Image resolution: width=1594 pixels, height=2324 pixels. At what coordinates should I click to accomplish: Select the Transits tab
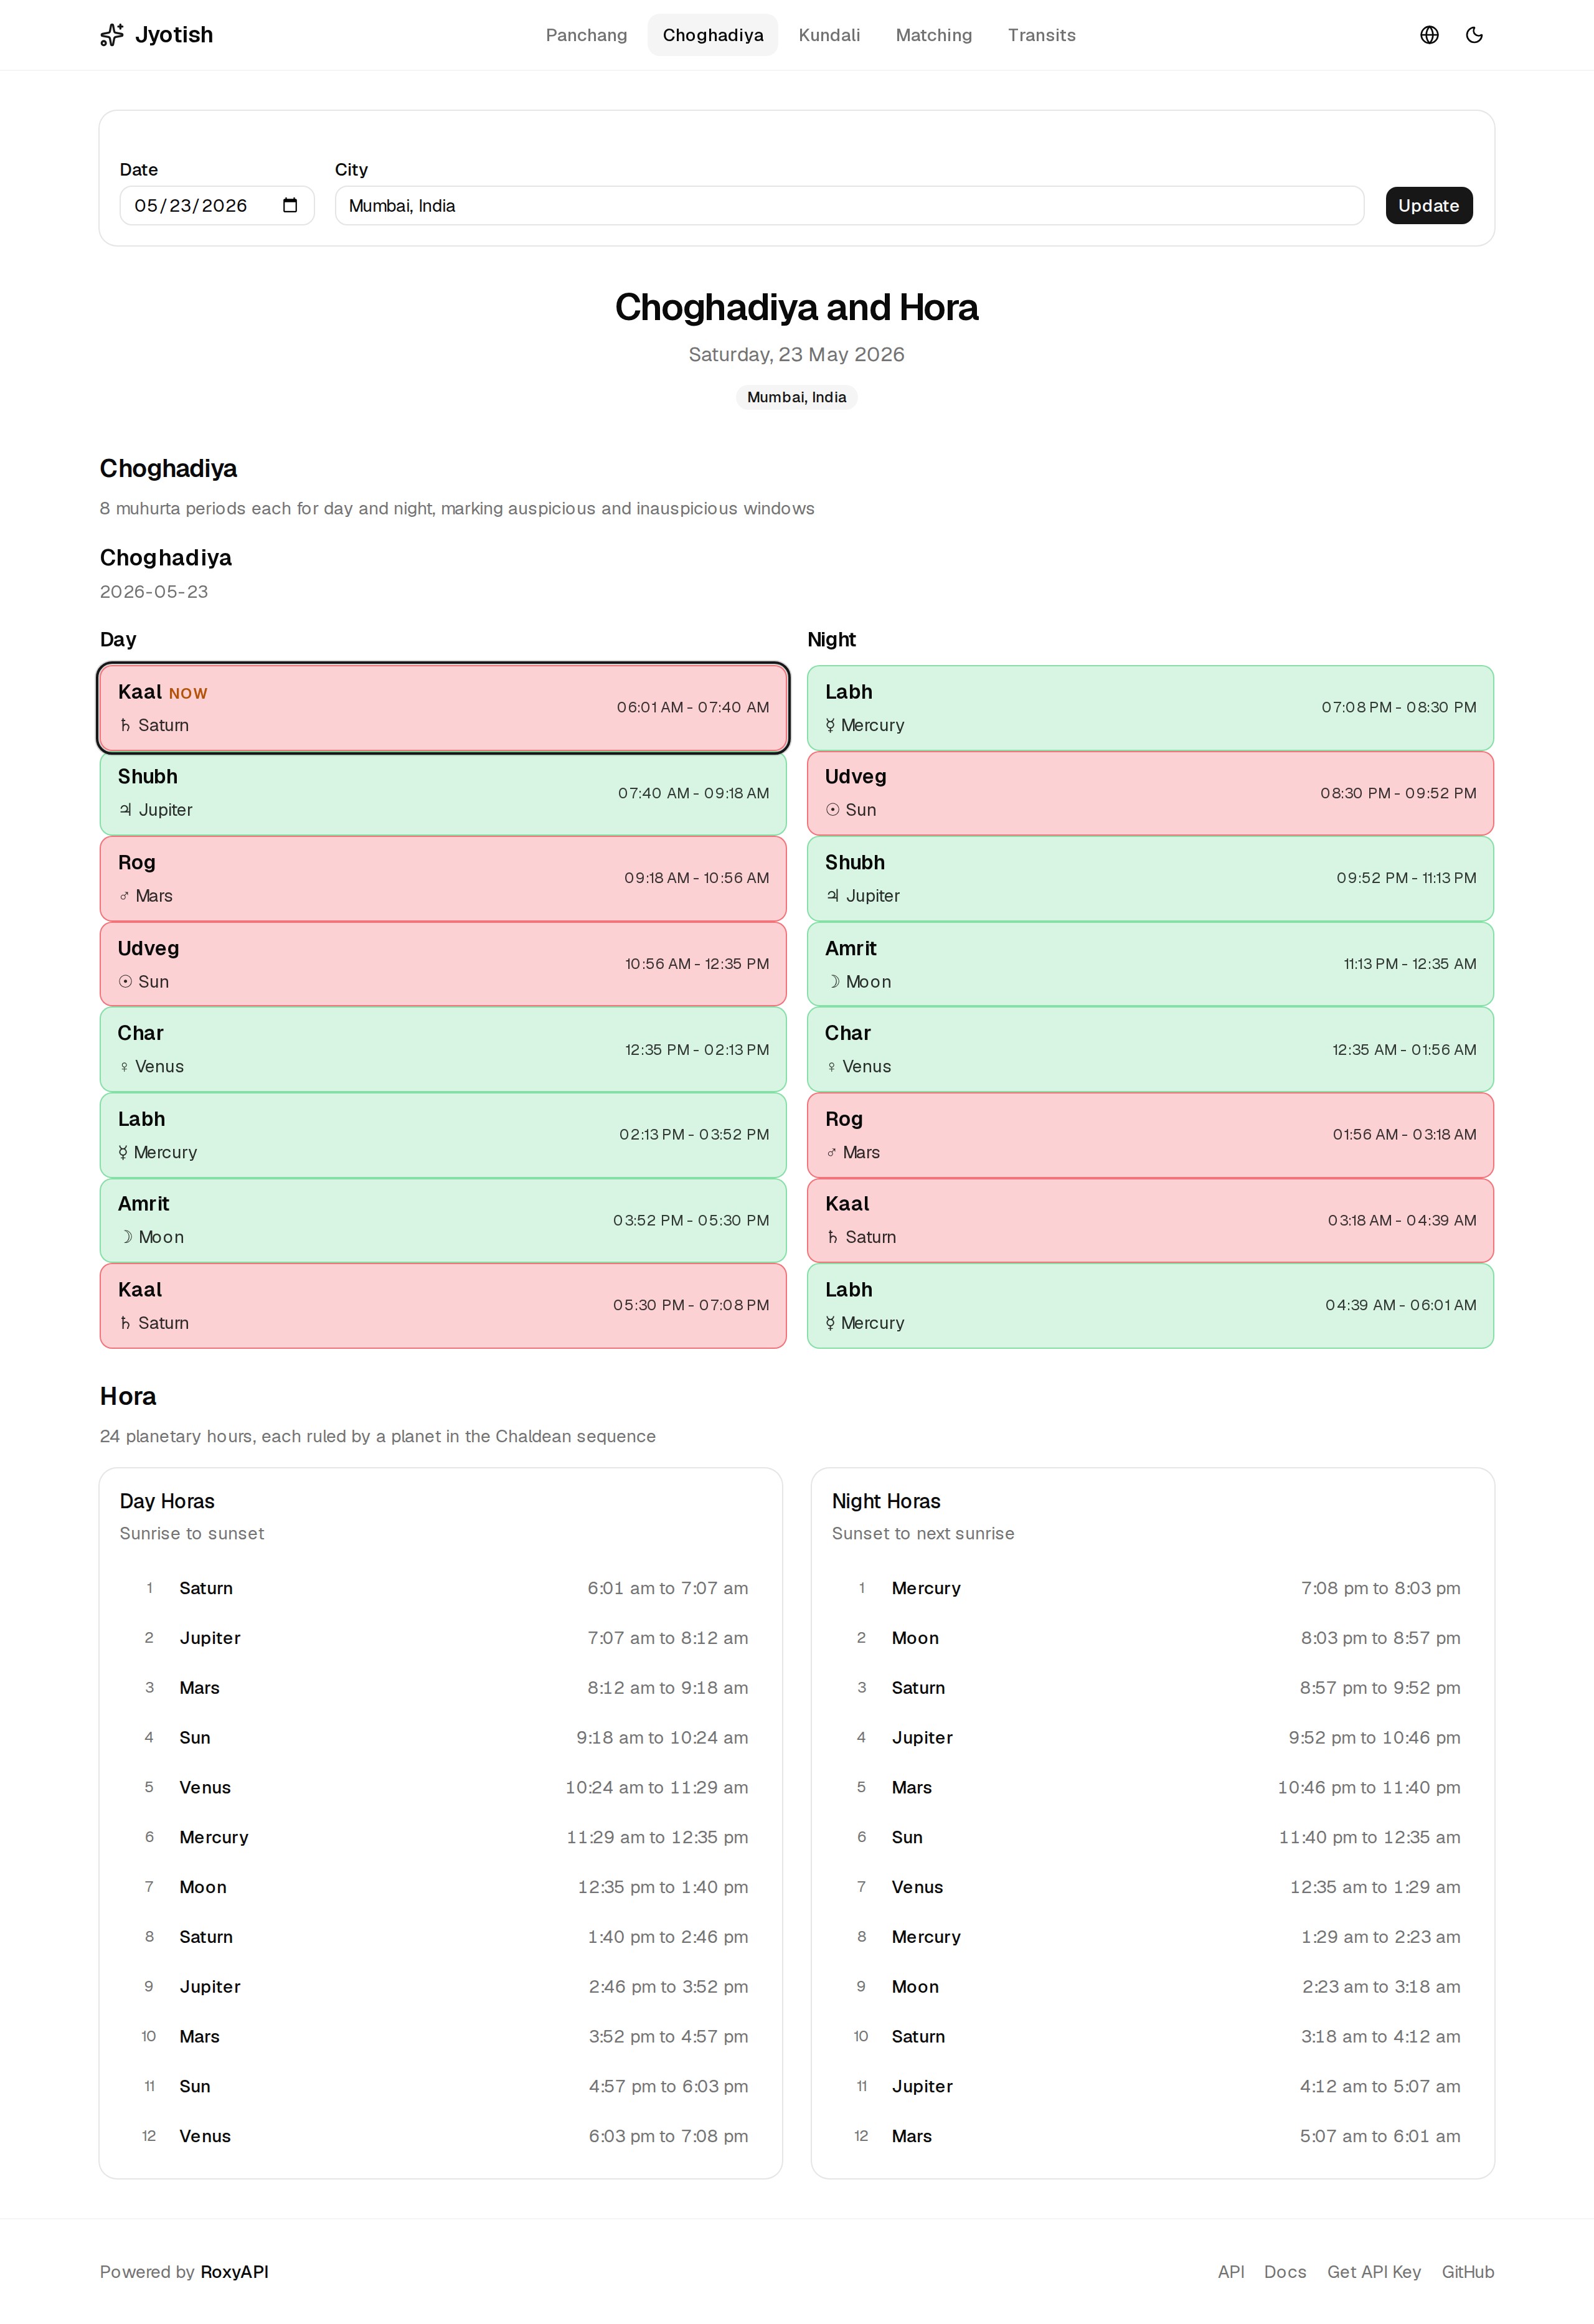pos(1041,35)
